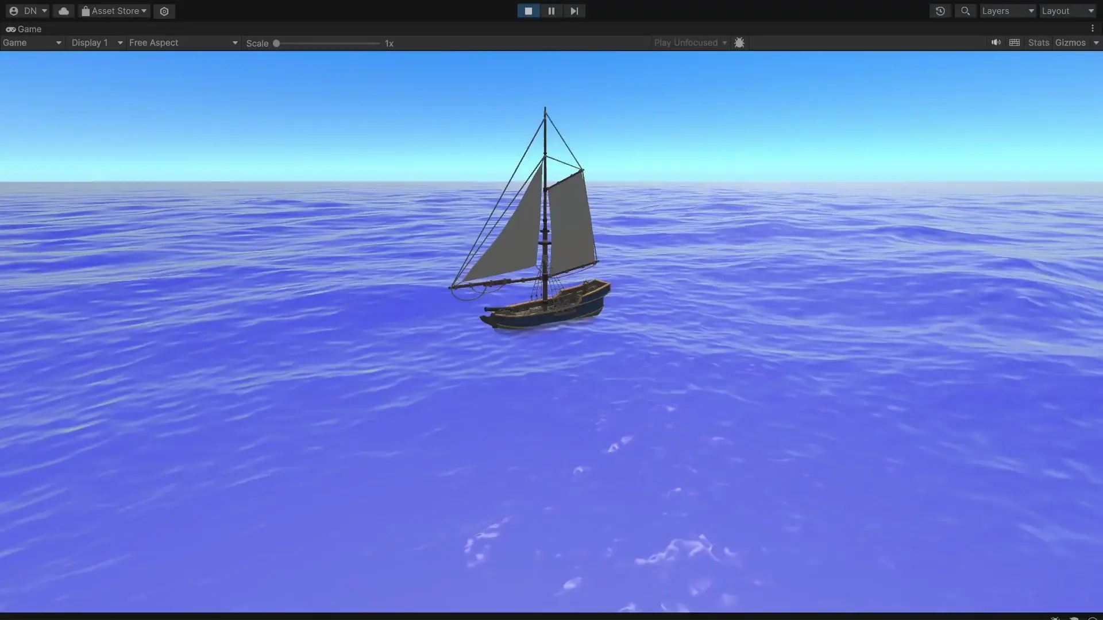1103x620 pixels.
Task: Open Unity cloud services icon
Action: pos(64,11)
